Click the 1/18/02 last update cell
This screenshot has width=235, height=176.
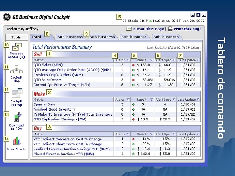pos(188,104)
